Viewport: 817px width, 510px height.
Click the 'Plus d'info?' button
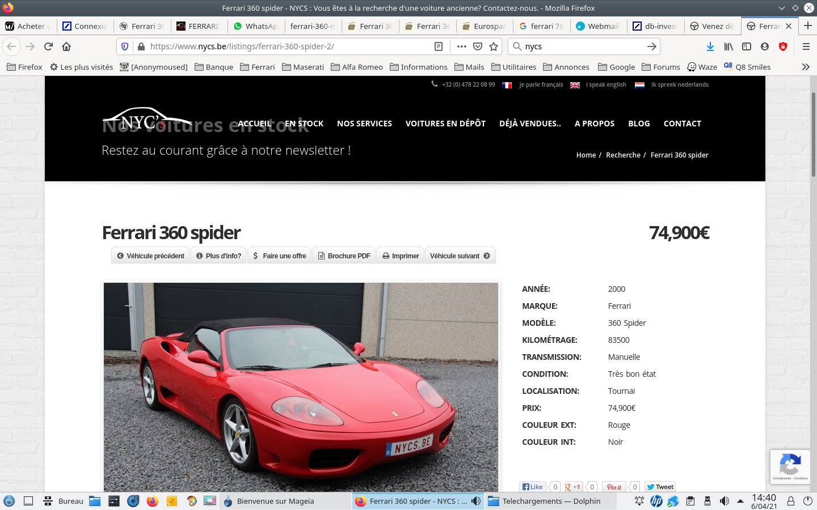pos(218,256)
